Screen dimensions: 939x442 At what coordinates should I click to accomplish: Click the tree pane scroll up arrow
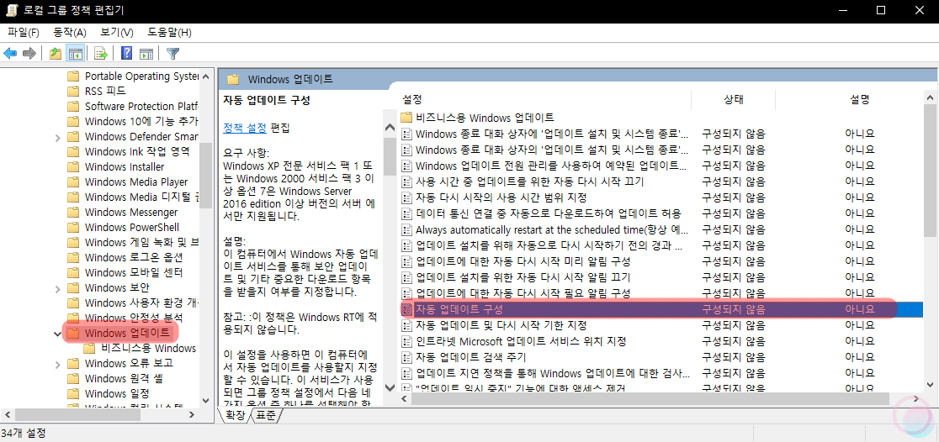click(x=205, y=76)
